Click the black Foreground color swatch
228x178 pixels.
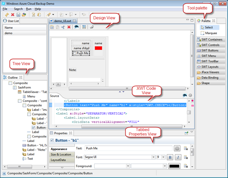coord(174,166)
